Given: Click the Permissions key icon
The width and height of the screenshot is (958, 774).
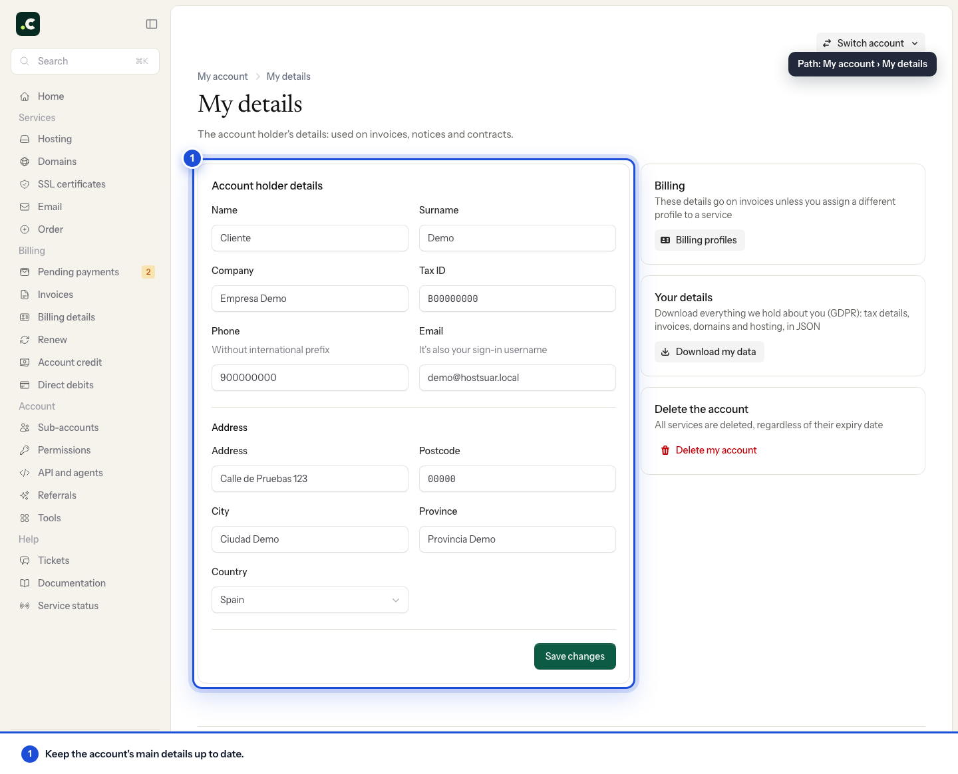Looking at the screenshot, I should point(25,450).
